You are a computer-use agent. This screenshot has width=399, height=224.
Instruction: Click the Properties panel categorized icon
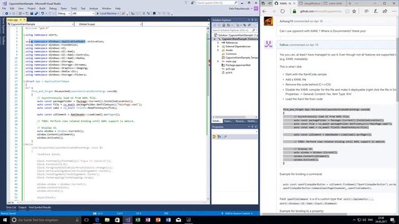tap(214, 137)
